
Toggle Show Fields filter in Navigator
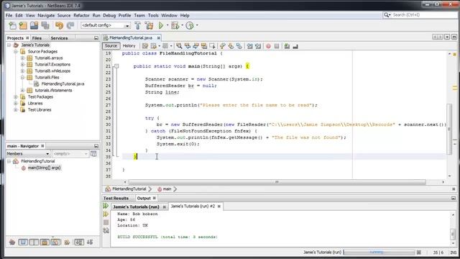(23, 242)
